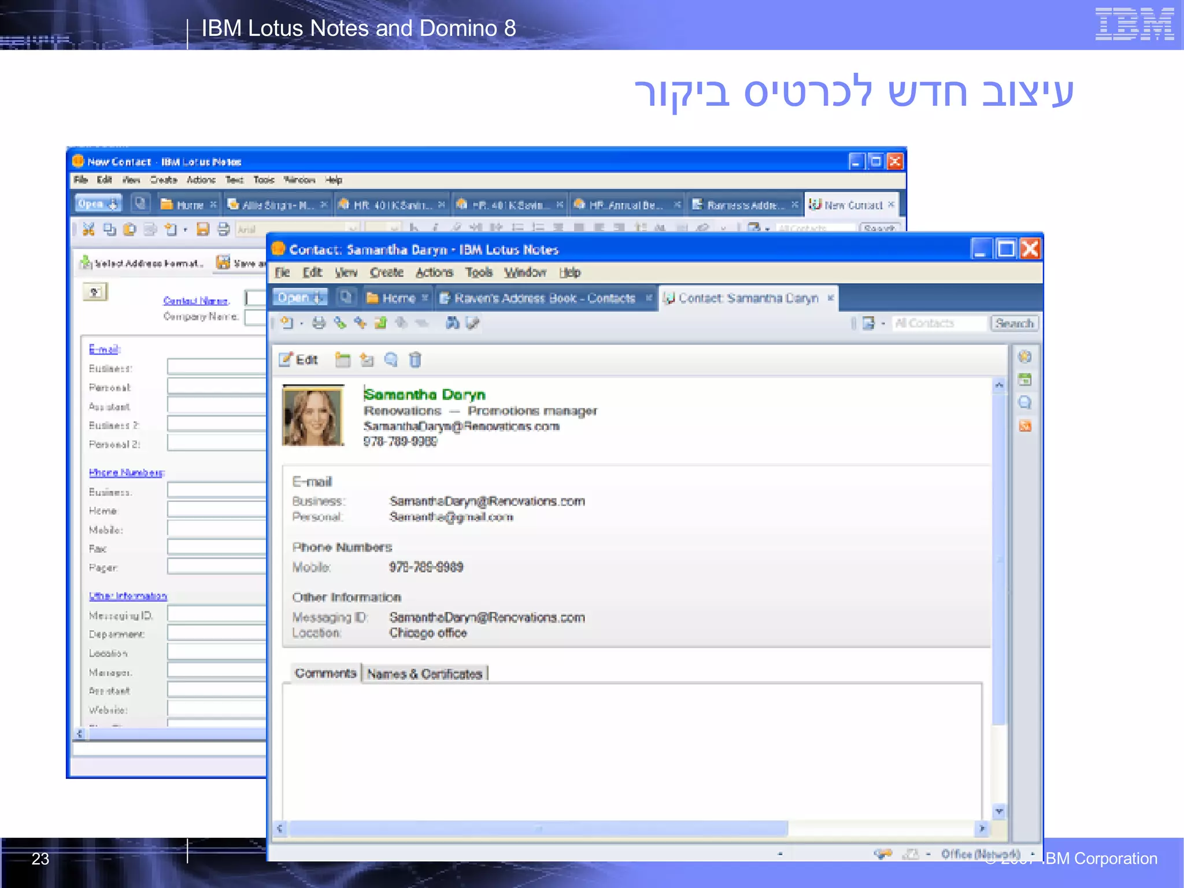Click the thumbnails icon beside Open in Contact window
The width and height of the screenshot is (1184, 888).
tap(346, 298)
